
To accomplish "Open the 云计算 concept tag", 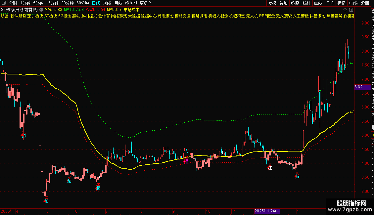I will tap(104, 16).
